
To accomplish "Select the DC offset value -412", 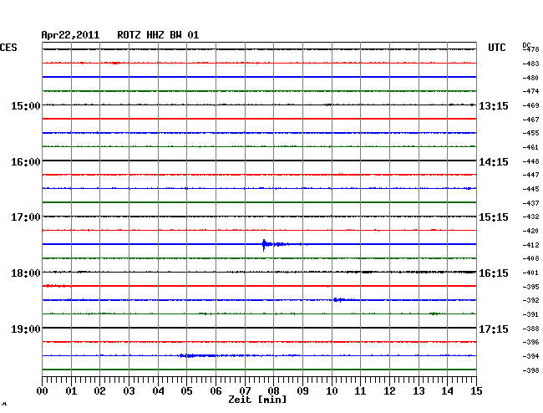I will tap(530, 245).
